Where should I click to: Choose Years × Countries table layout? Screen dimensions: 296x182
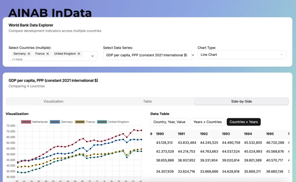point(207,122)
